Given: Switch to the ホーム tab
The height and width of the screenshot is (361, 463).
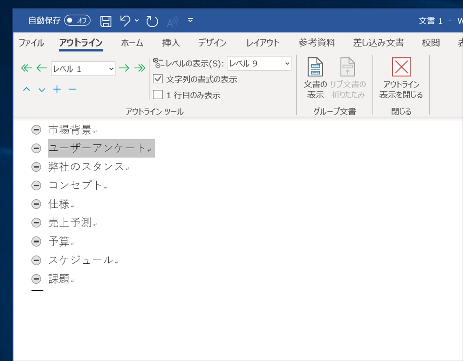Looking at the screenshot, I should coord(132,43).
